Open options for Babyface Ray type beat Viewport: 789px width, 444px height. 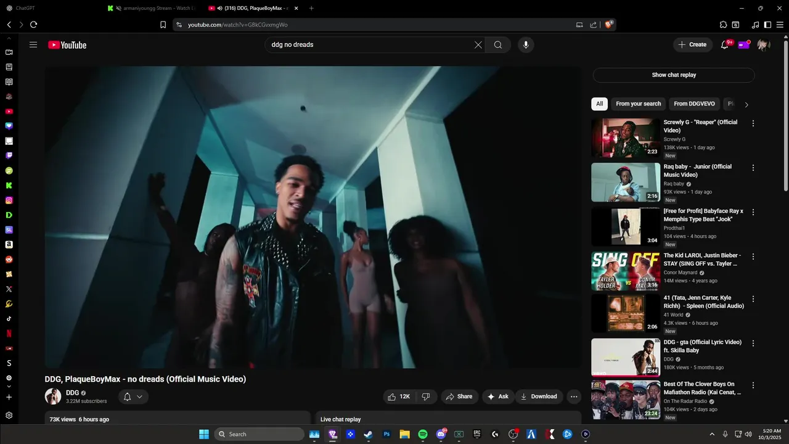pos(753,212)
